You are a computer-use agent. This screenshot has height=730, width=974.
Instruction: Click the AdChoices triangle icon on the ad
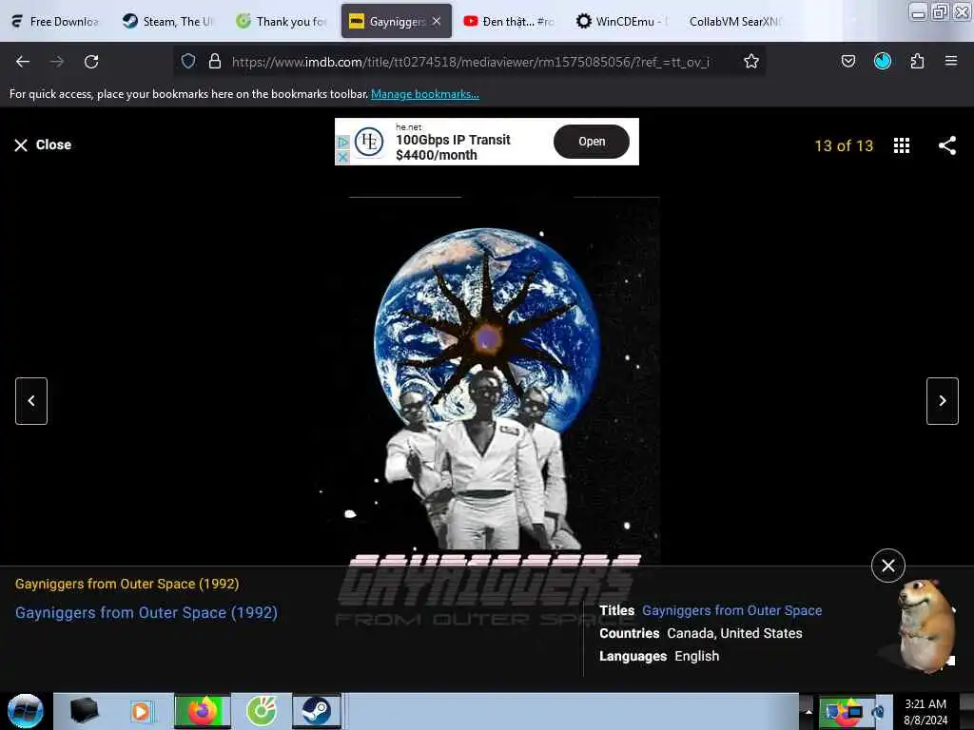tap(342, 143)
